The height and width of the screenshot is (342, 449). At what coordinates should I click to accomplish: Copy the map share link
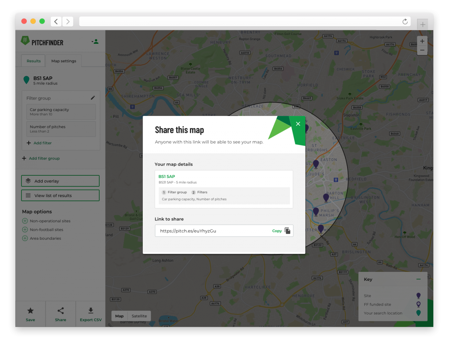(277, 231)
